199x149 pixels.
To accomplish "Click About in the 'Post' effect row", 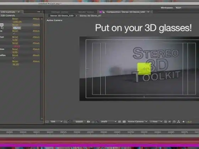I will click(36, 37).
